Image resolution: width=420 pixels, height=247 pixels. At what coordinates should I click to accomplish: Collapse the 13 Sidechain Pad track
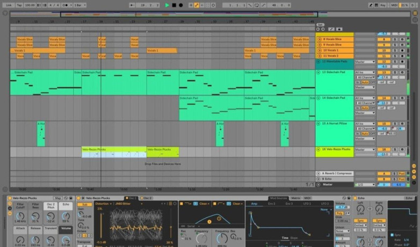pyautogui.click(x=318, y=72)
